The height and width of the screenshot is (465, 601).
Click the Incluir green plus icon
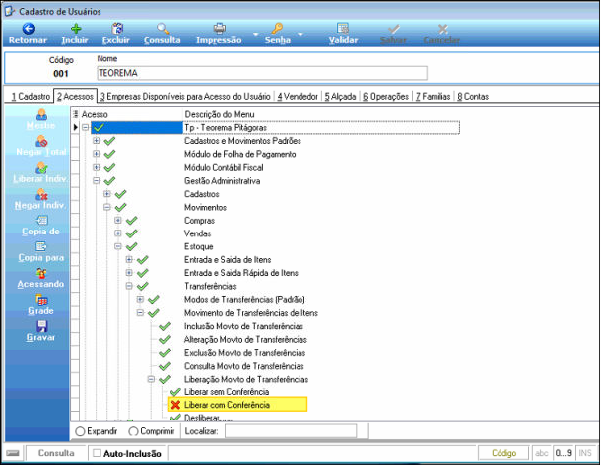[x=76, y=29]
